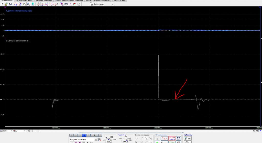
Task: Jump to the end of the recording
Action: [x=257, y=131]
